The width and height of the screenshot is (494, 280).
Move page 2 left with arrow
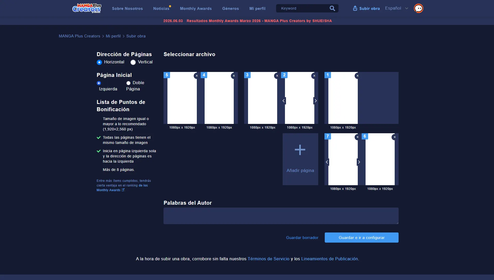(x=284, y=101)
